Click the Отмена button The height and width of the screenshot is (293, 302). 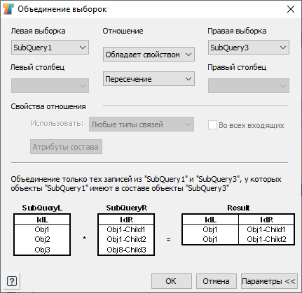point(217,281)
